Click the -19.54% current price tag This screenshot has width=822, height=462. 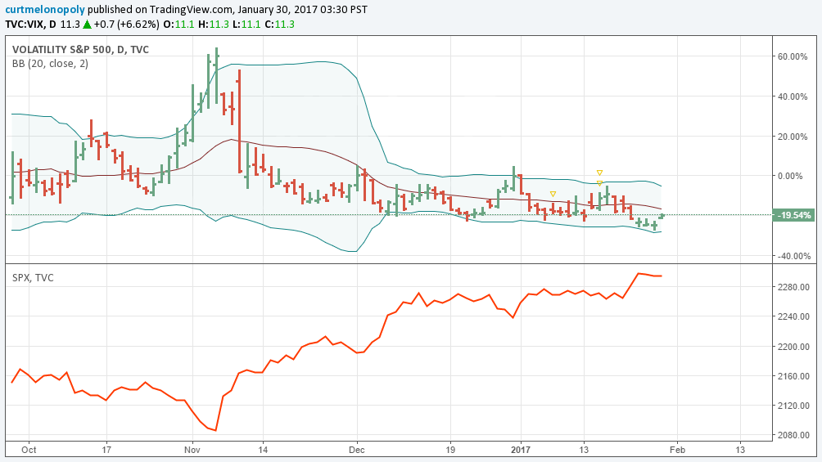pyautogui.click(x=793, y=215)
